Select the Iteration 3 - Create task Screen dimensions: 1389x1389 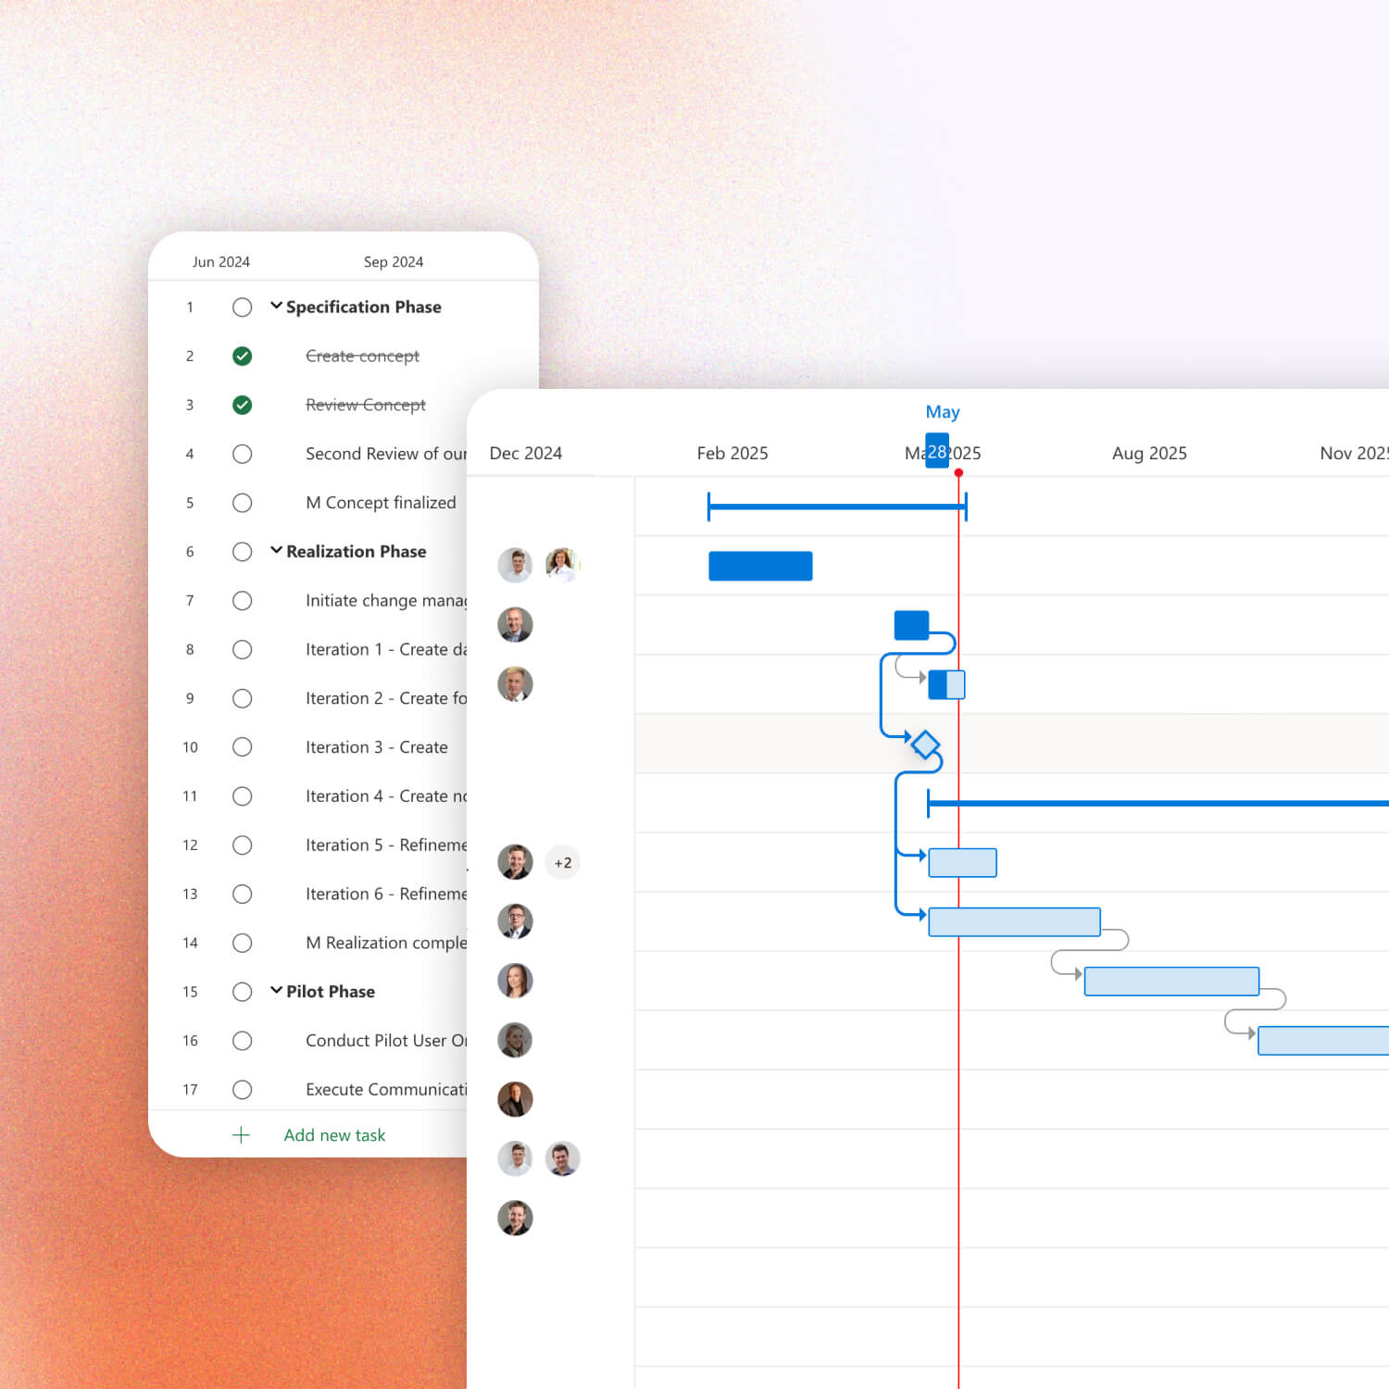click(x=377, y=747)
